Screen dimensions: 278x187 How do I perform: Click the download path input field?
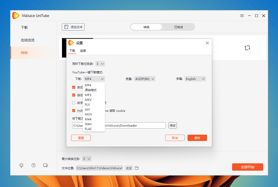119,126
